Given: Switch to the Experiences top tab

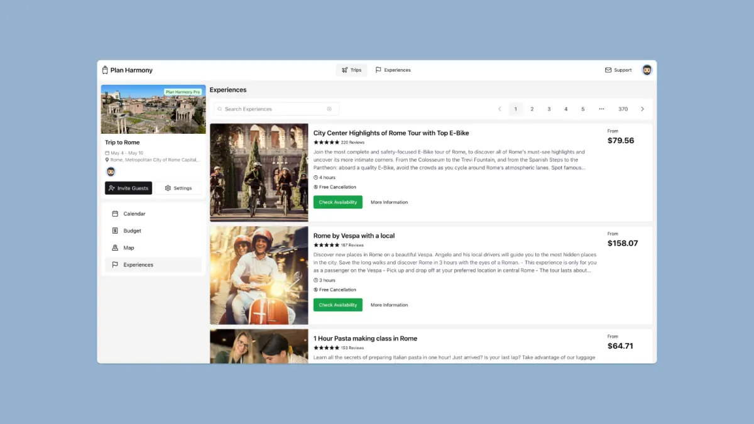Looking at the screenshot, I should point(393,70).
